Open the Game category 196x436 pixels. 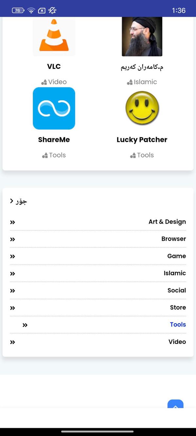click(x=176, y=256)
